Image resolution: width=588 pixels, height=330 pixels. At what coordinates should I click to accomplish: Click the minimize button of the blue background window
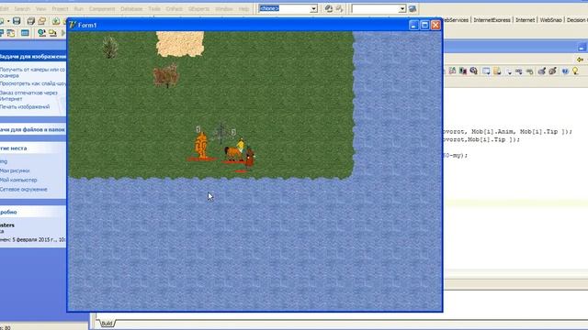tap(582, 47)
